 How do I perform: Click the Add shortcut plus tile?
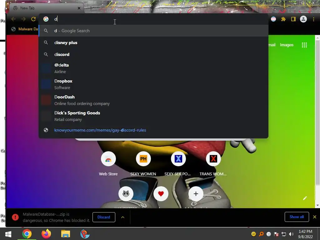196,194
